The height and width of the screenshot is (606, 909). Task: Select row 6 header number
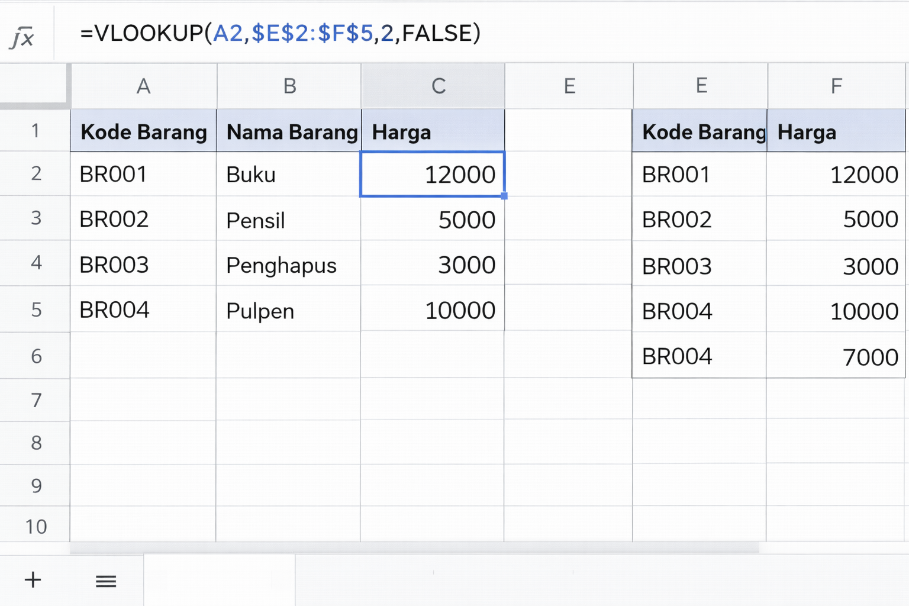point(36,356)
